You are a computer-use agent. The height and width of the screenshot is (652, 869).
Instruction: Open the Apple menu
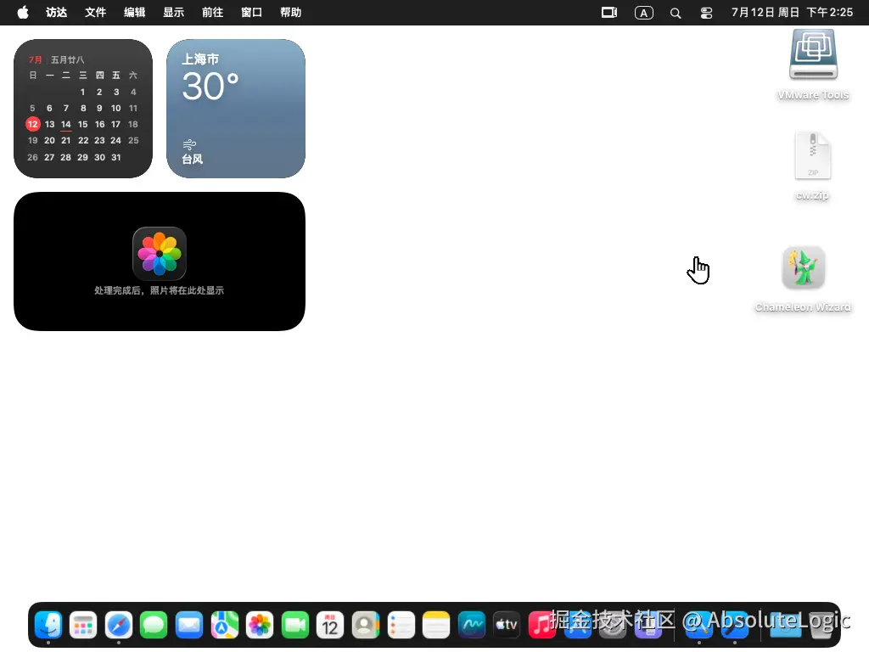(23, 12)
